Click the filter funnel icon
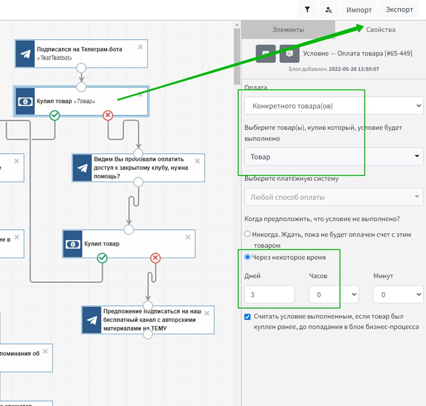426x406 pixels. point(307,10)
